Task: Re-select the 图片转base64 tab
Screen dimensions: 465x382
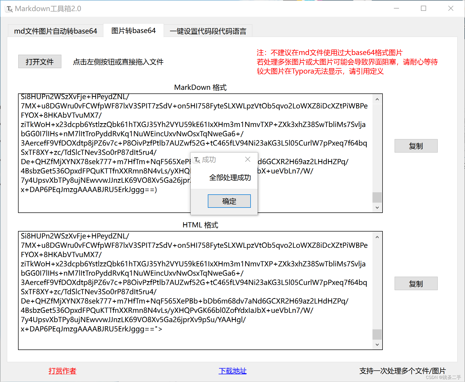Action: click(133, 30)
